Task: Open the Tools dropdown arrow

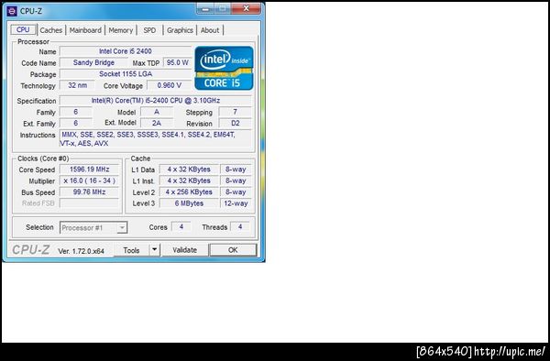Action: pos(154,250)
